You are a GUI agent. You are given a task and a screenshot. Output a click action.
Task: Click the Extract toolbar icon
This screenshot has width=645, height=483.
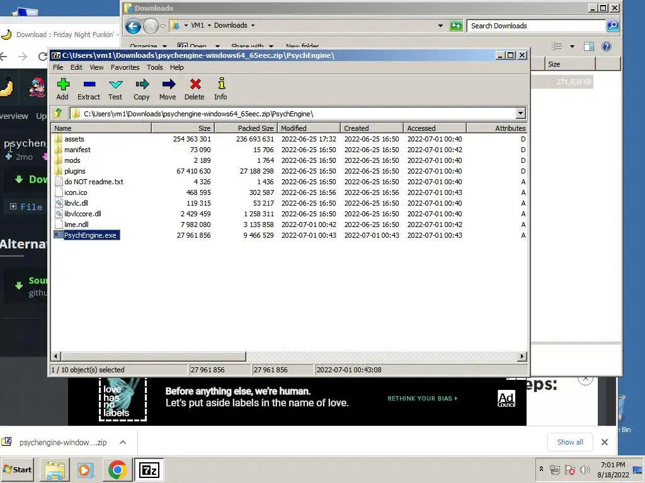click(89, 89)
